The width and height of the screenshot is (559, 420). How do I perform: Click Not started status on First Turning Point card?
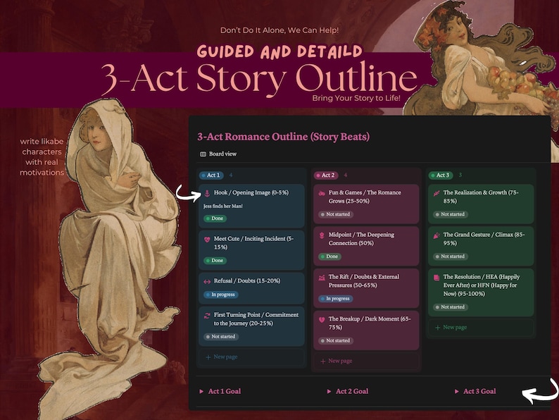tap(220, 337)
